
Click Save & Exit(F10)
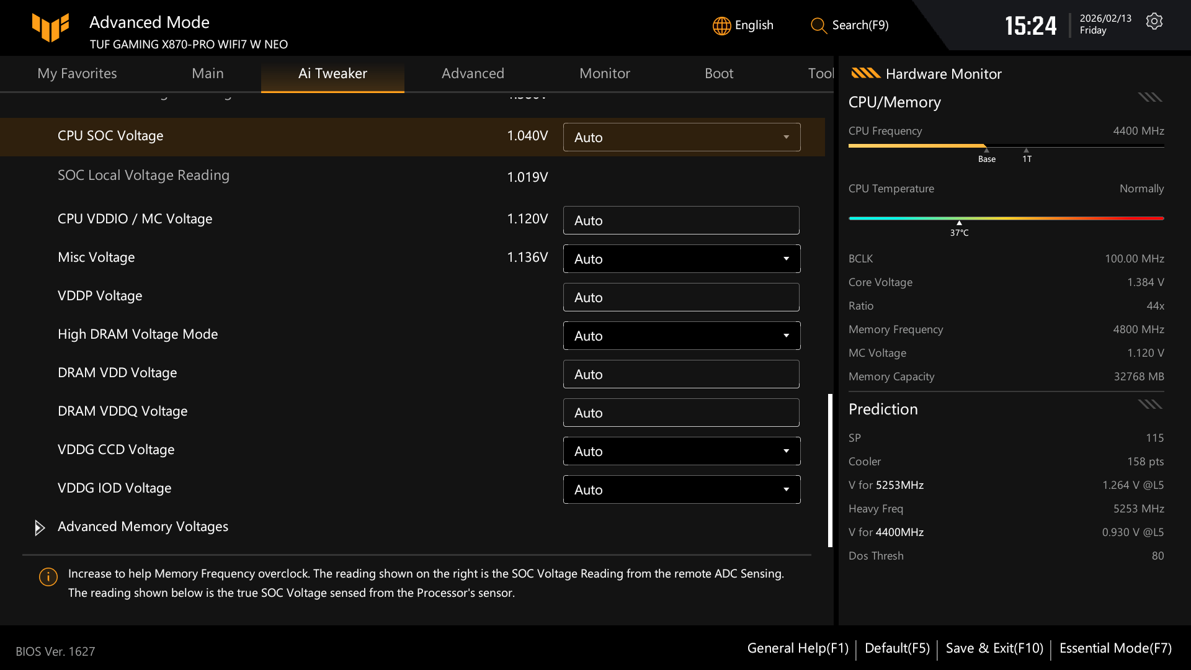pos(994,648)
